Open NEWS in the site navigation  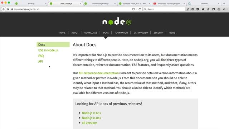pos(172,33)
